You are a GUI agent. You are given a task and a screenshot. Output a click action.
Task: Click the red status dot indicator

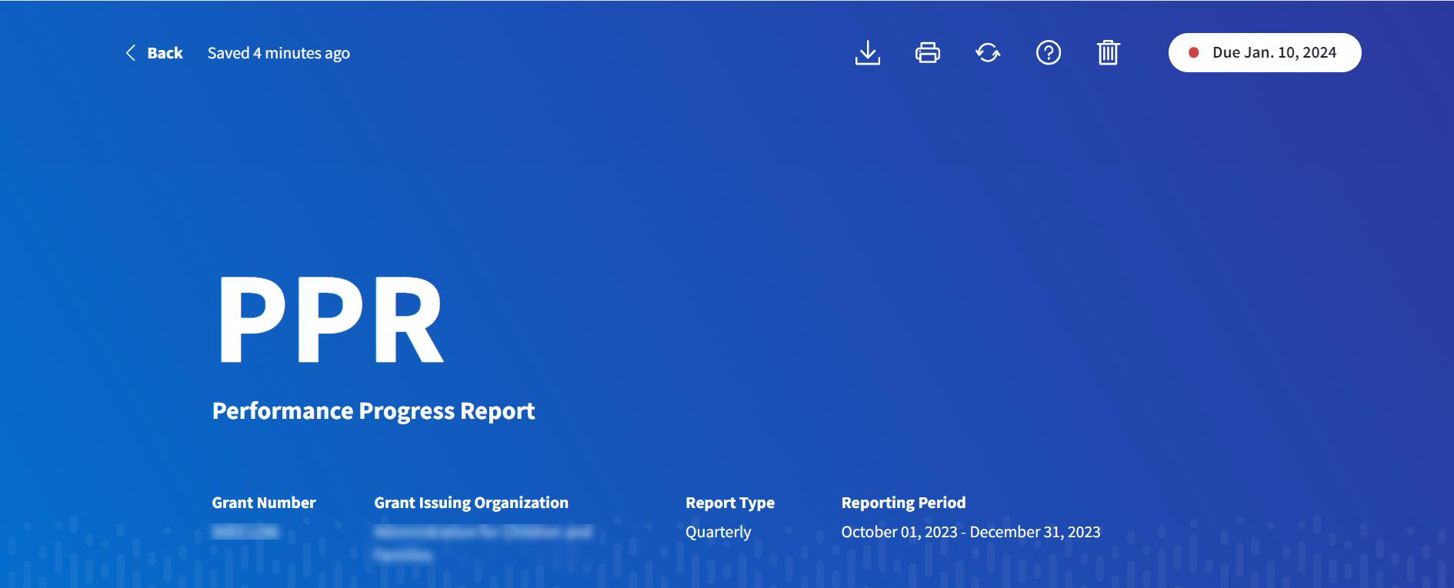pos(1193,53)
